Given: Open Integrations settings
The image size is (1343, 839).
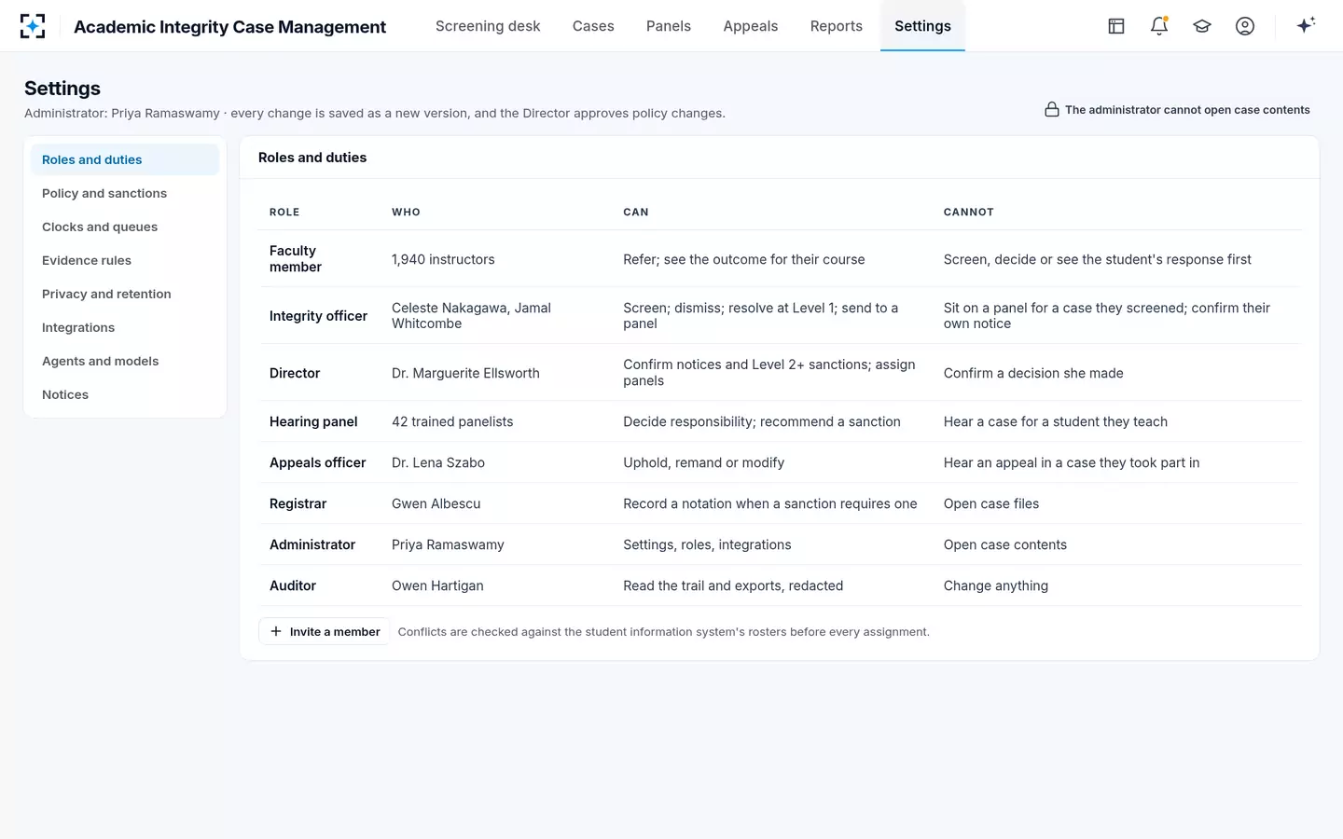Looking at the screenshot, I should (x=125, y=327).
